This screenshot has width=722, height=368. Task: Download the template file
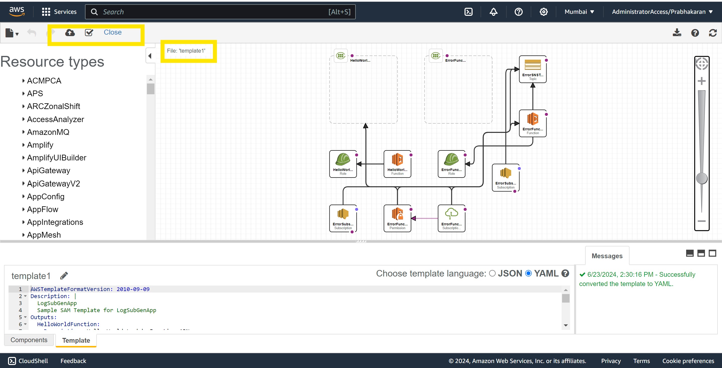677,33
